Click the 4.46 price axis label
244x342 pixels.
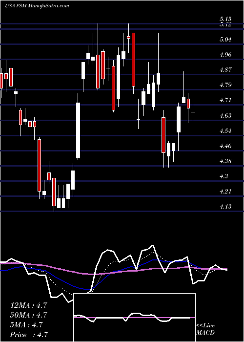point(225,146)
